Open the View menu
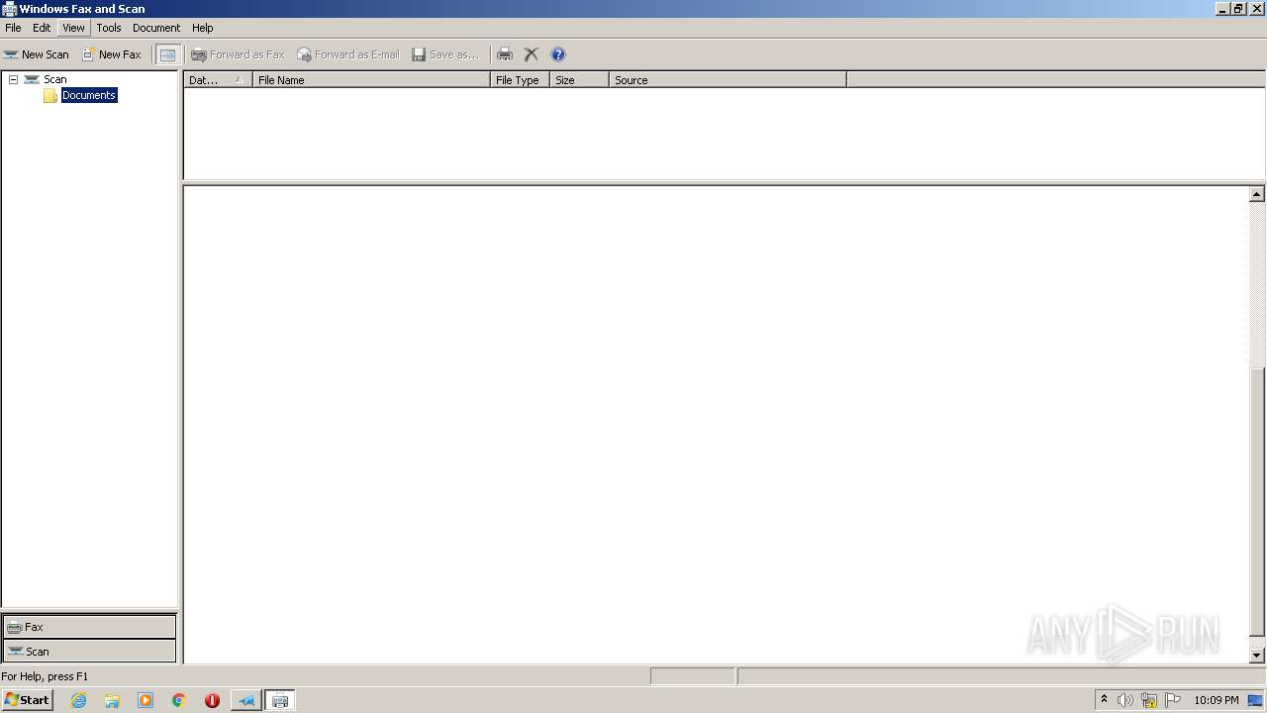The width and height of the screenshot is (1267, 713). coord(73,28)
